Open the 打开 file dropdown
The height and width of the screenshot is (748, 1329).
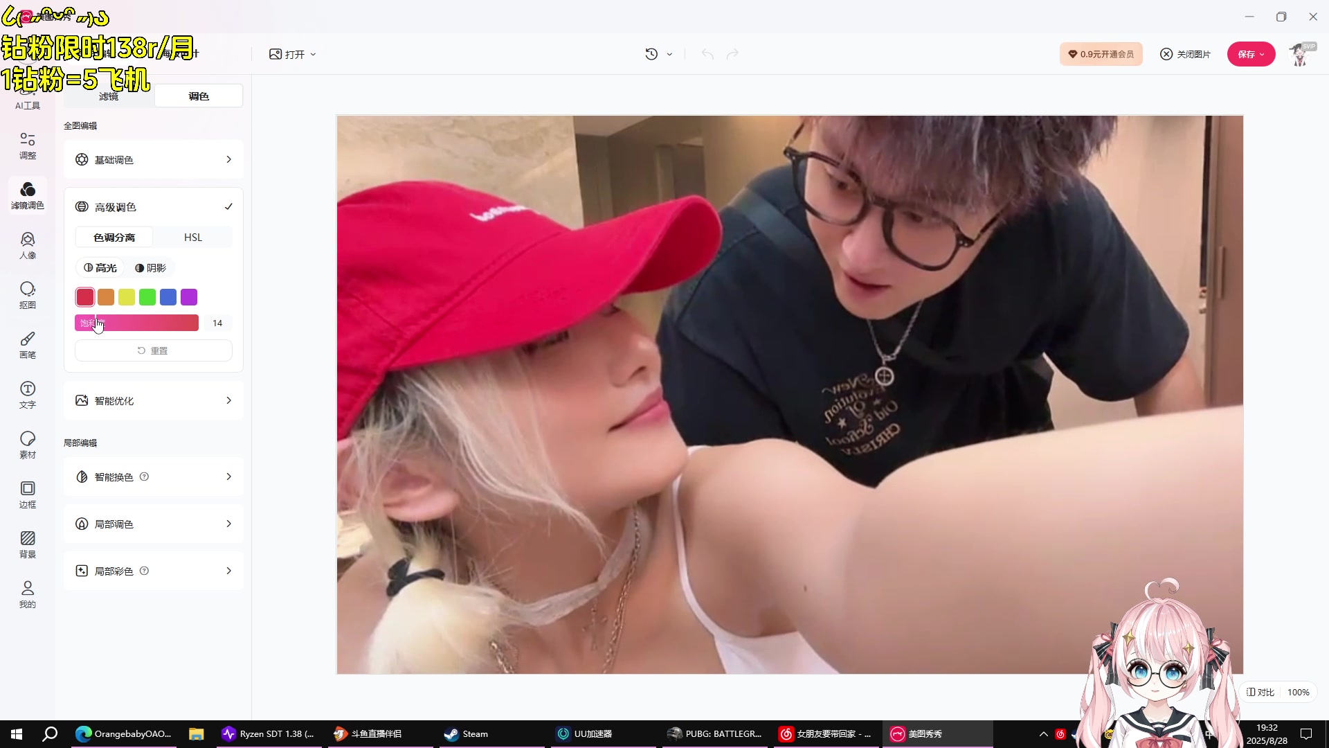(x=293, y=54)
